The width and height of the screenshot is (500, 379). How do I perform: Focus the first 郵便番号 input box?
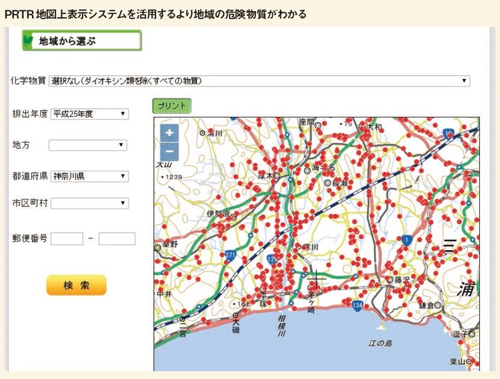pyautogui.click(x=66, y=239)
